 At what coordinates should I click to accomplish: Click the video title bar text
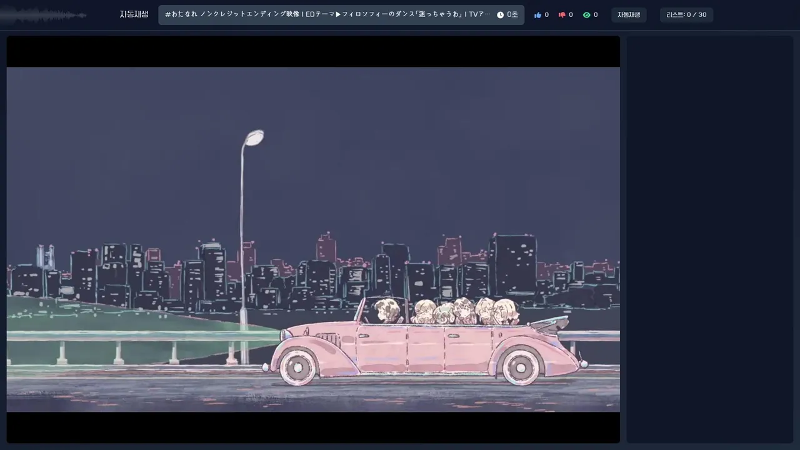pyautogui.click(x=327, y=14)
